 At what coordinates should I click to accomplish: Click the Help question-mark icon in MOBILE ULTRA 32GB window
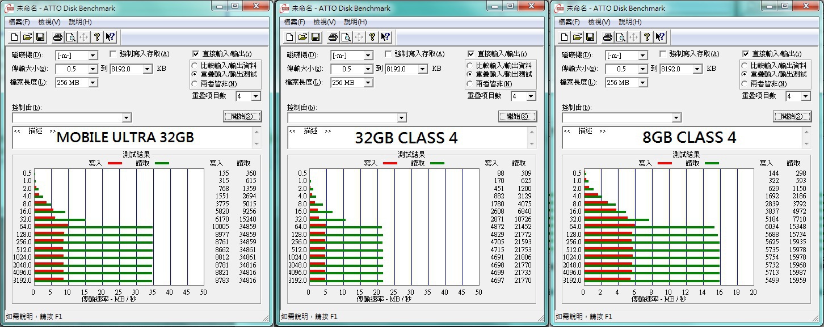(97, 37)
